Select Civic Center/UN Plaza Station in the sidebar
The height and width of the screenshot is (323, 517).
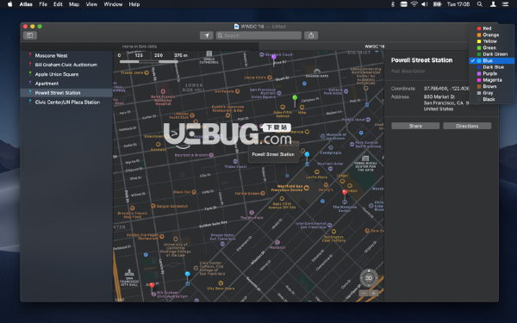pyautogui.click(x=66, y=102)
